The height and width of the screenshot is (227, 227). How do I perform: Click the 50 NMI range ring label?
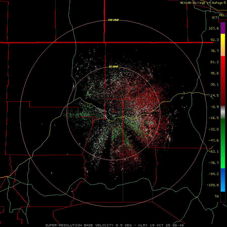pyautogui.click(x=113, y=67)
